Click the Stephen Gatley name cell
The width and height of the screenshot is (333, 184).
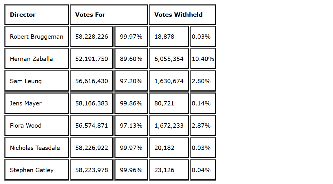point(36,170)
